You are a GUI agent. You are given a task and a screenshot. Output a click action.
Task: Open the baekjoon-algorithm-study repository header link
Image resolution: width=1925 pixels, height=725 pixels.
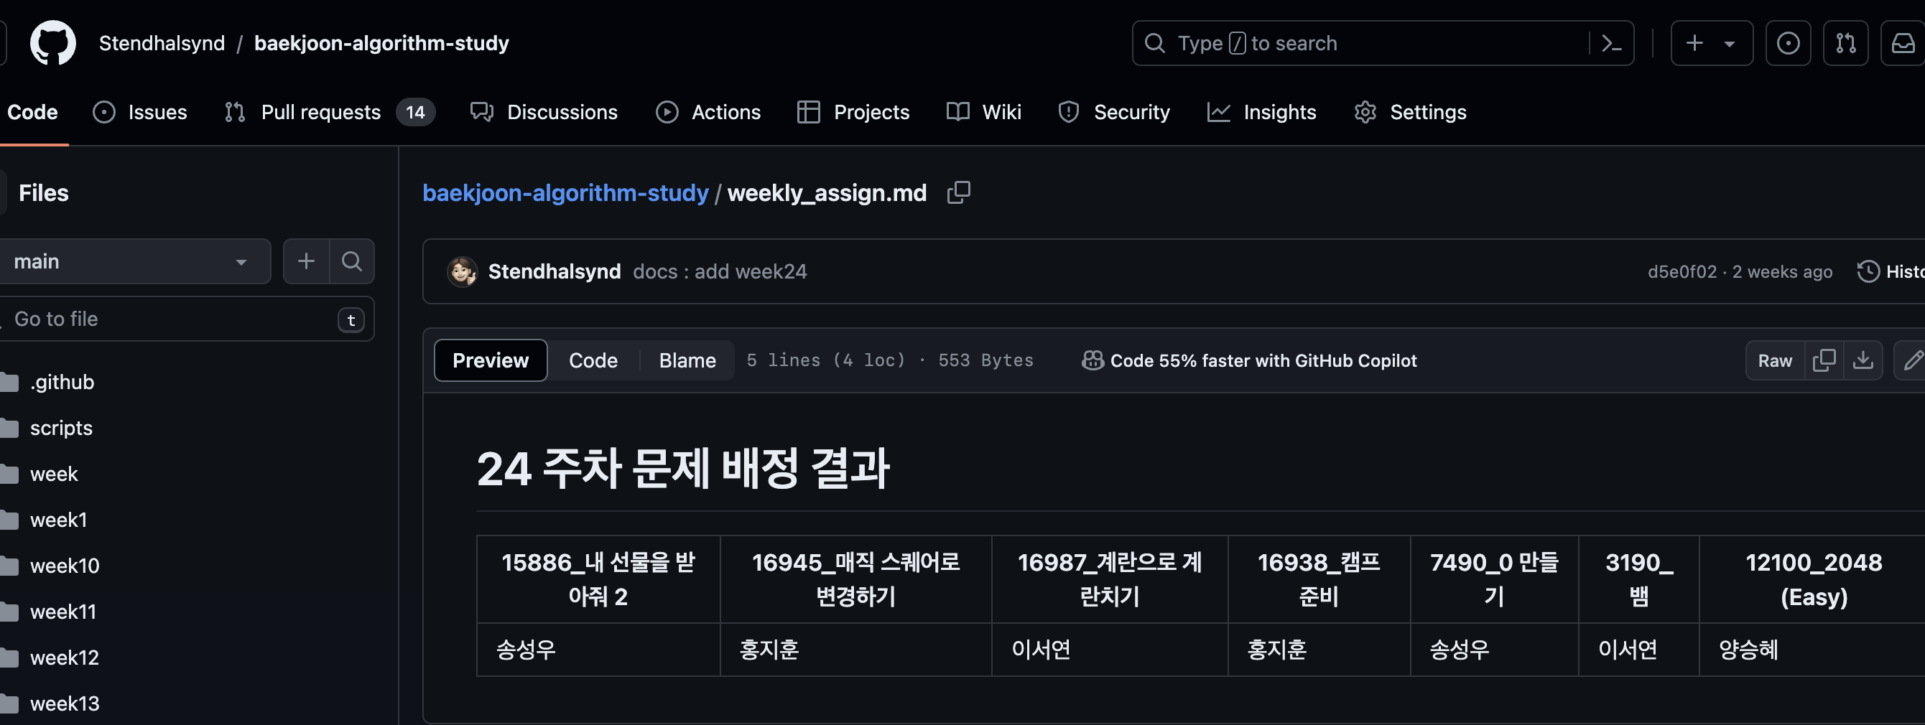pos(381,43)
